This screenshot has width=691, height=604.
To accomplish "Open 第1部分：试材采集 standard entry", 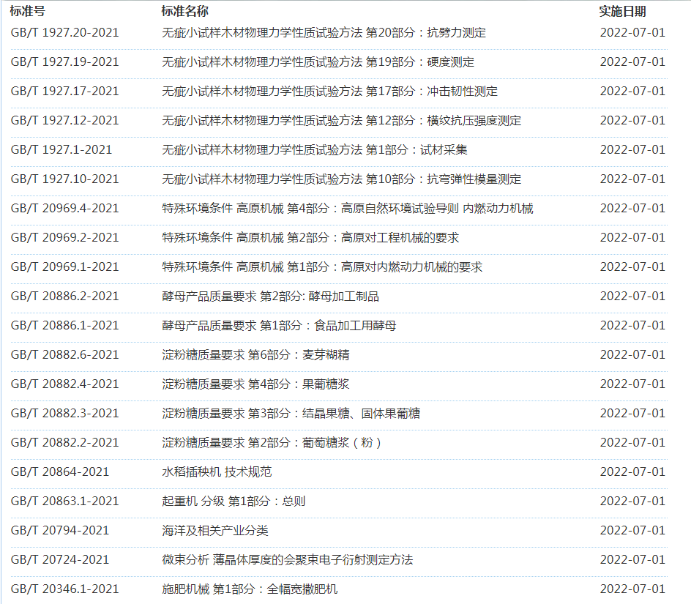I will pyautogui.click(x=314, y=149).
